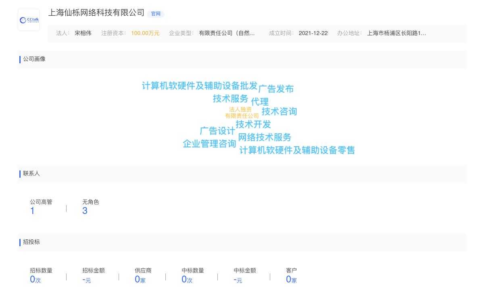Select 计算机软硬件及辅助设备批发 tag

coord(199,86)
